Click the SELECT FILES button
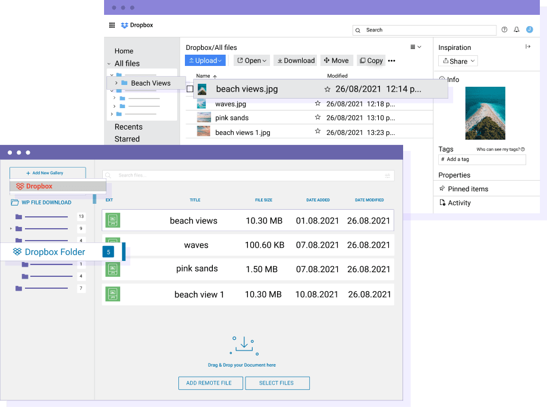 277,383
